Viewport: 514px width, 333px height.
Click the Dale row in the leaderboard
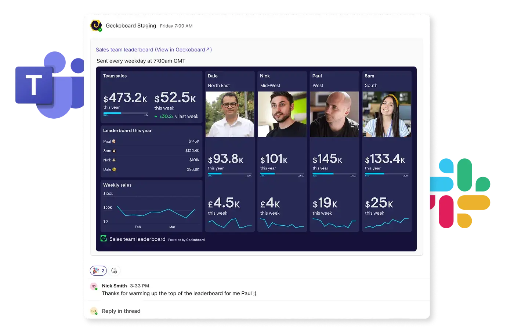151,169
